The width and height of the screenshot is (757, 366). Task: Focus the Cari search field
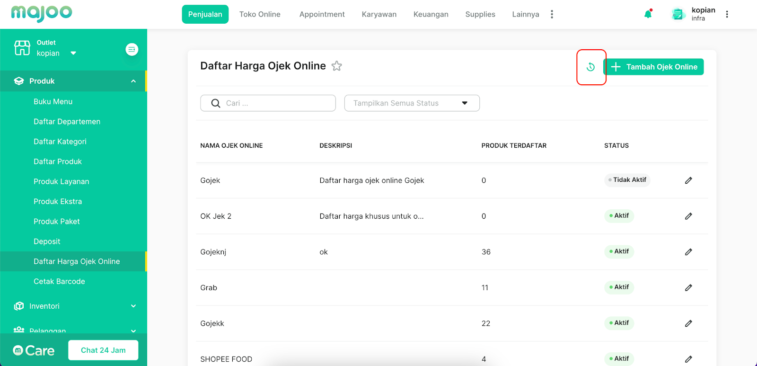coord(268,103)
